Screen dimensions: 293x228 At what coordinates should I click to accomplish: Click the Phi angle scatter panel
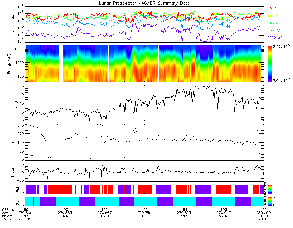coord(144,142)
